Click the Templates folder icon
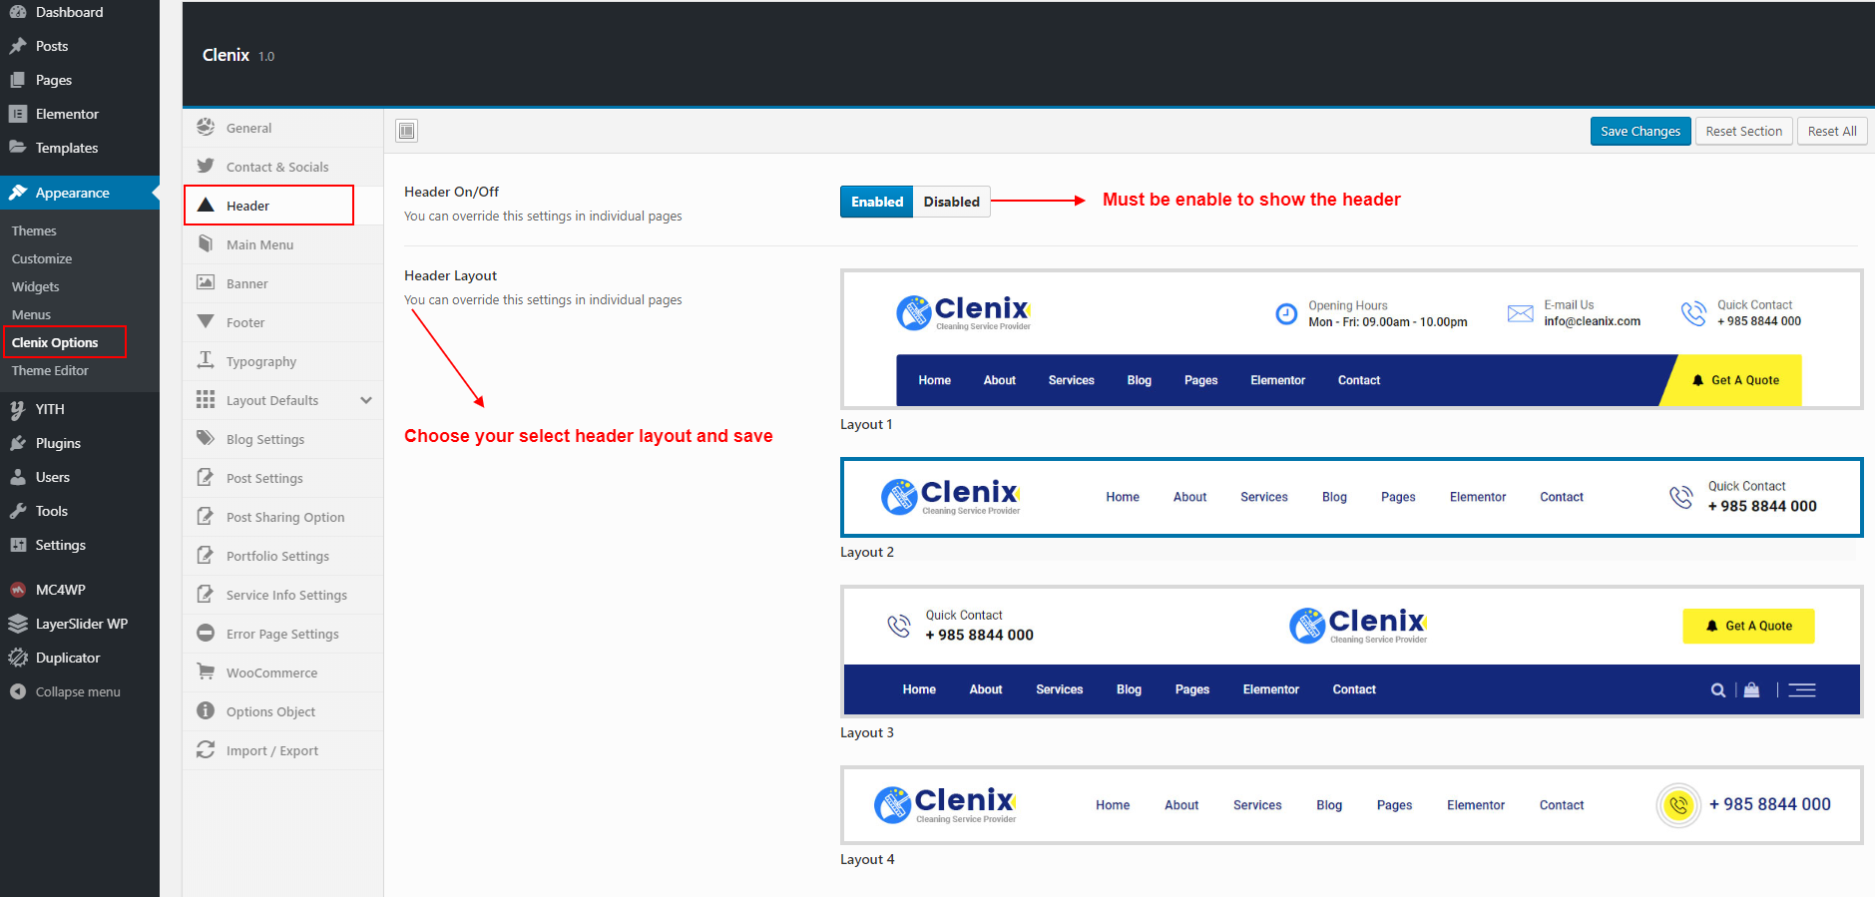This screenshot has height=897, width=1875. pos(18,148)
